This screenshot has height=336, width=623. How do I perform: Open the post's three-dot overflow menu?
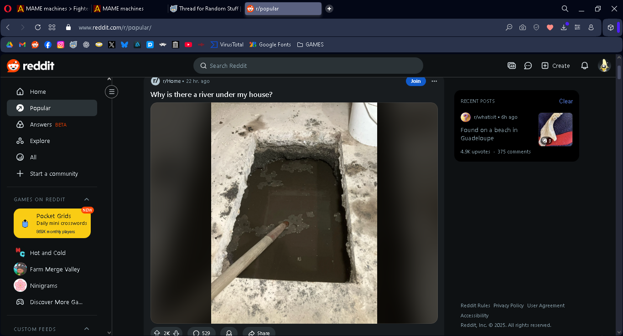[x=434, y=81]
